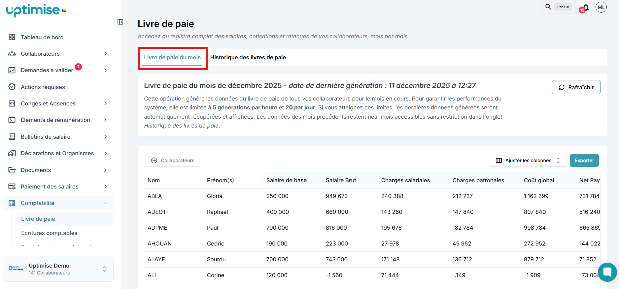The width and height of the screenshot is (619, 289).
Task: Expand the Collaborateurs menu chevron
Action: coord(106,54)
